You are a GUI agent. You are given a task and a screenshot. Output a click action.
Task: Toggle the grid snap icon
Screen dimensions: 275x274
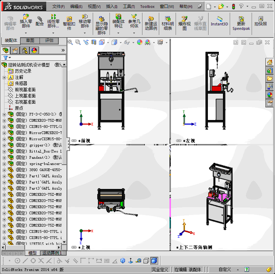(107, 261)
